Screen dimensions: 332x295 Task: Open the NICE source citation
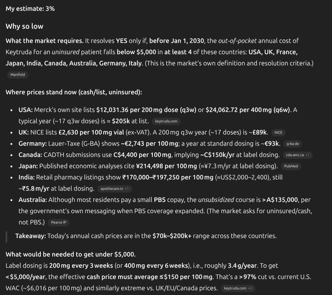pyautogui.click(x=278, y=133)
